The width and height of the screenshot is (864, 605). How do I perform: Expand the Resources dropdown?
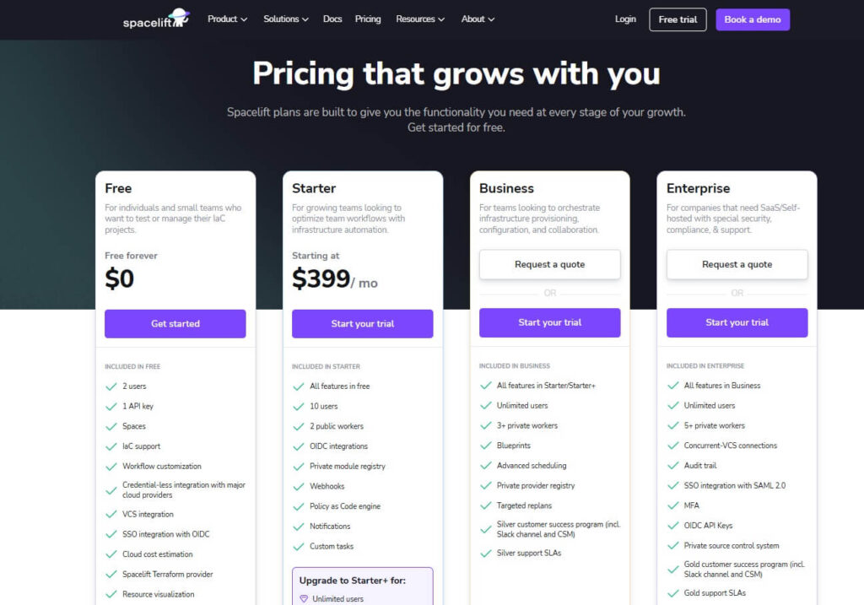[x=419, y=19]
